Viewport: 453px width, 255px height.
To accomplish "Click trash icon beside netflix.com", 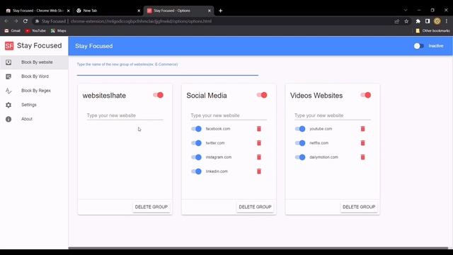I will [x=362, y=143].
